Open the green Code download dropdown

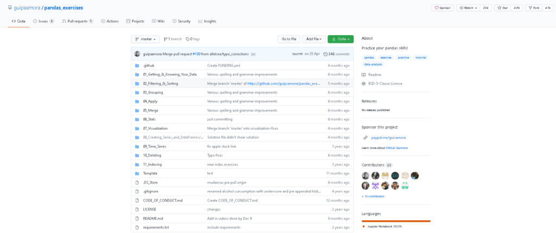click(341, 39)
